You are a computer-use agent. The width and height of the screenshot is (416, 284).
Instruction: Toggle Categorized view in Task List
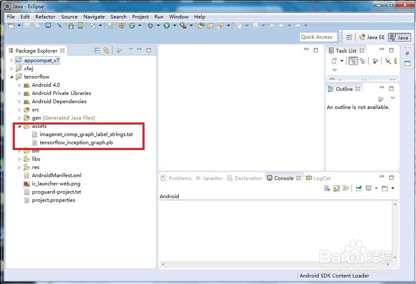353,61
